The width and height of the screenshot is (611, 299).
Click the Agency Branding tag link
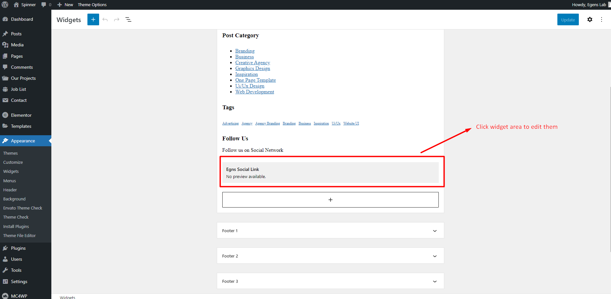[267, 123]
